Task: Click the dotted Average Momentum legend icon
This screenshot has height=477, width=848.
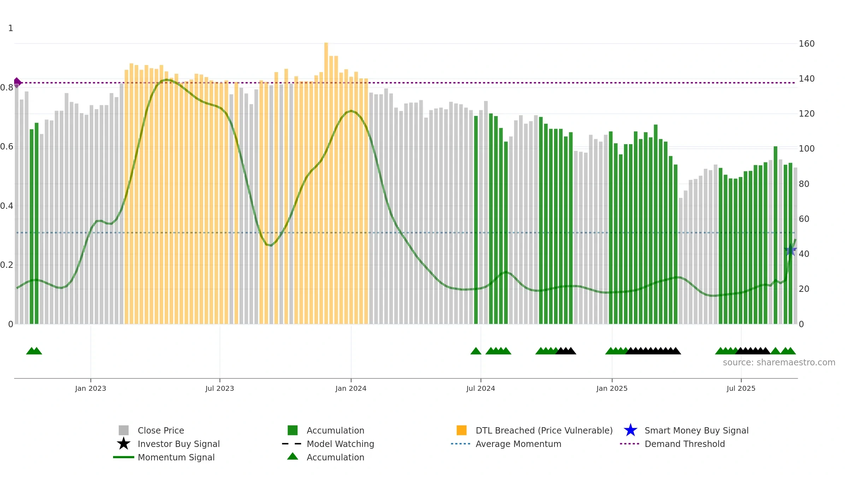Action: (x=460, y=444)
